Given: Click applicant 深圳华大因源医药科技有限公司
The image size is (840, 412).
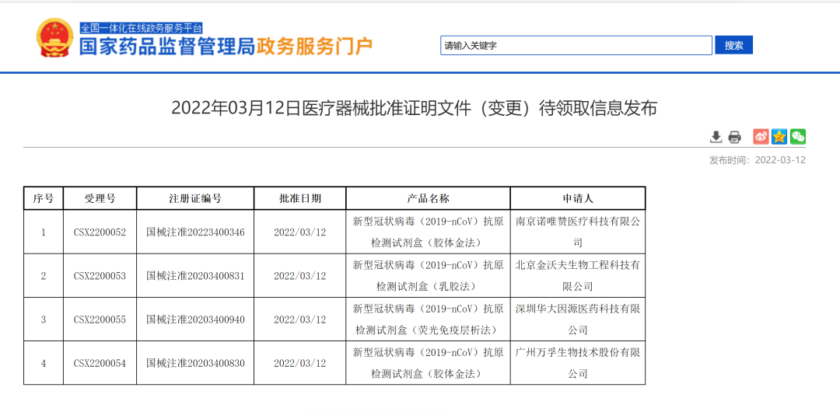Looking at the screenshot, I should tap(577, 319).
